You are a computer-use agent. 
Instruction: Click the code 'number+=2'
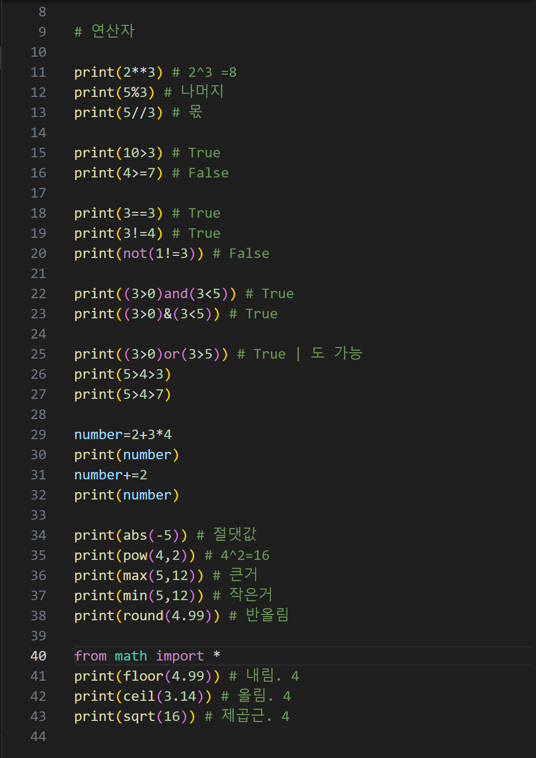pos(111,475)
